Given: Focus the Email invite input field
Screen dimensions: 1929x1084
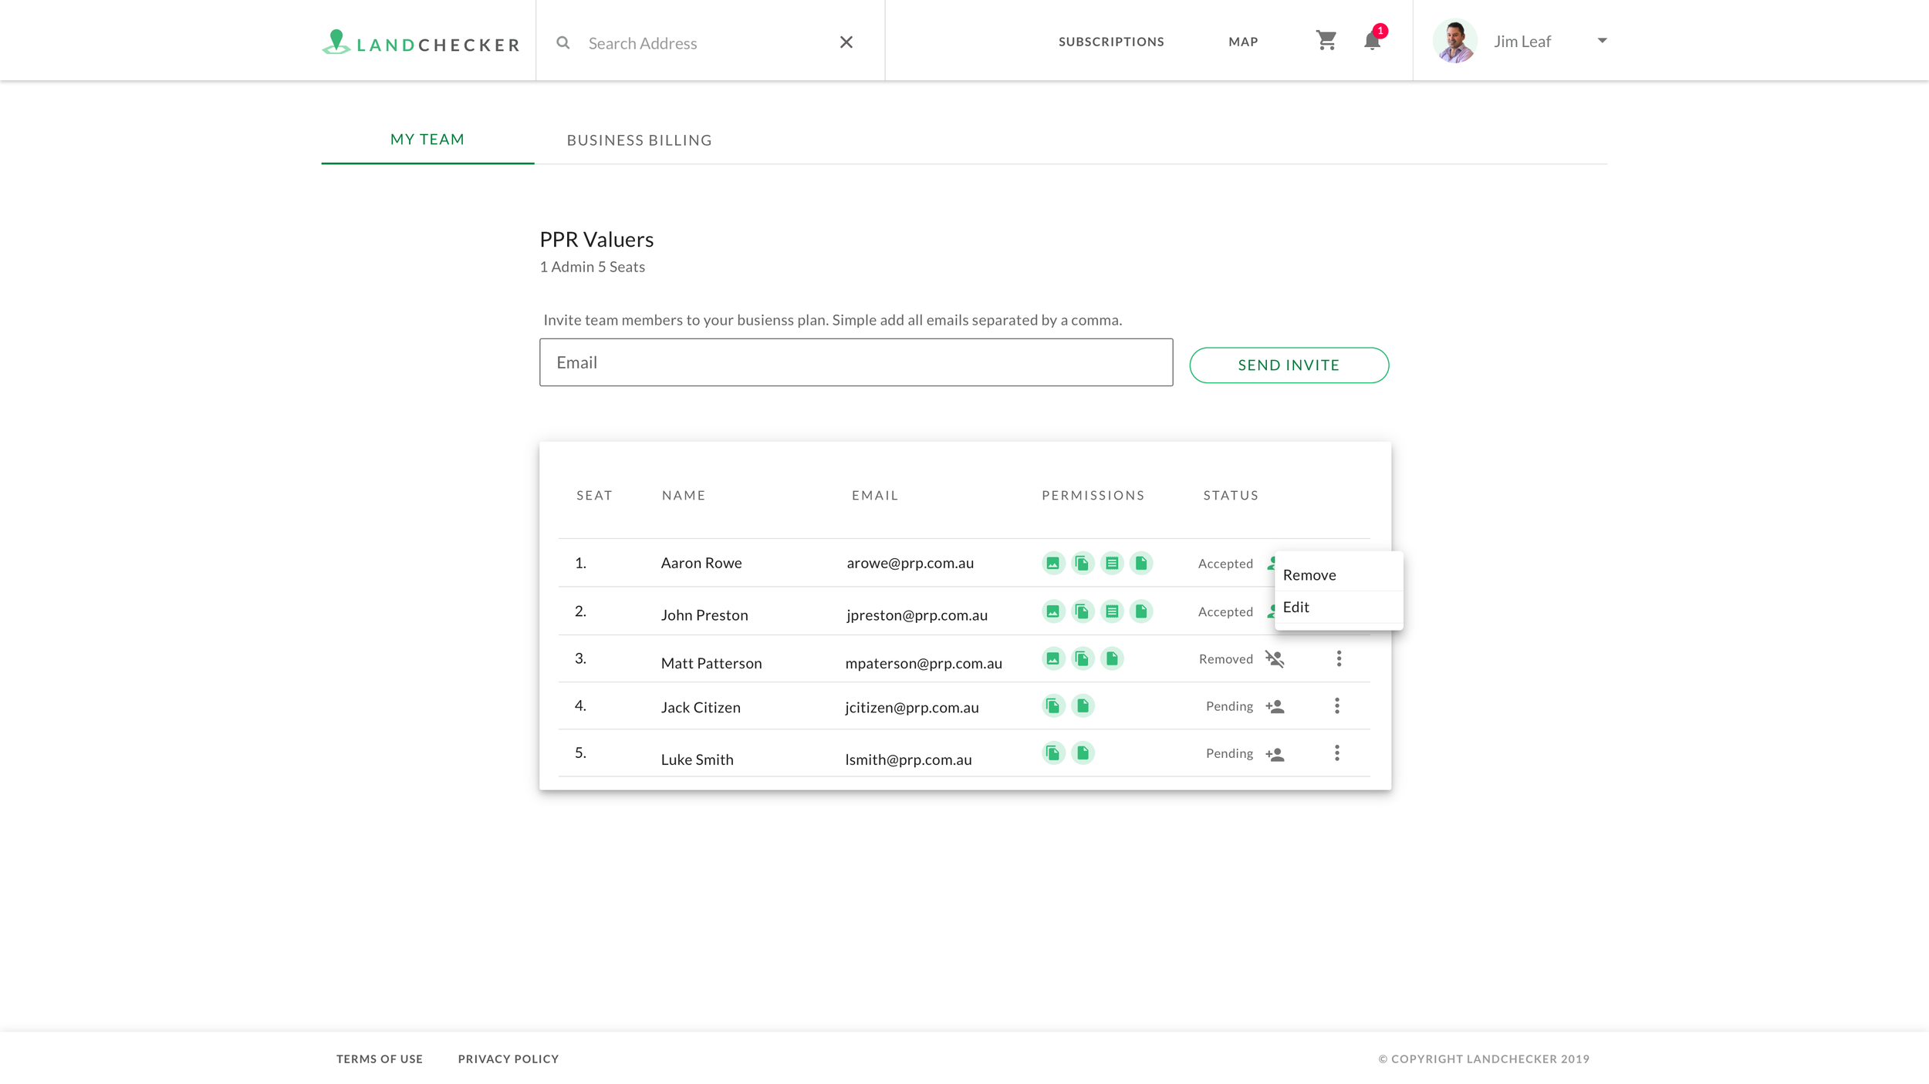Looking at the screenshot, I should click(856, 362).
